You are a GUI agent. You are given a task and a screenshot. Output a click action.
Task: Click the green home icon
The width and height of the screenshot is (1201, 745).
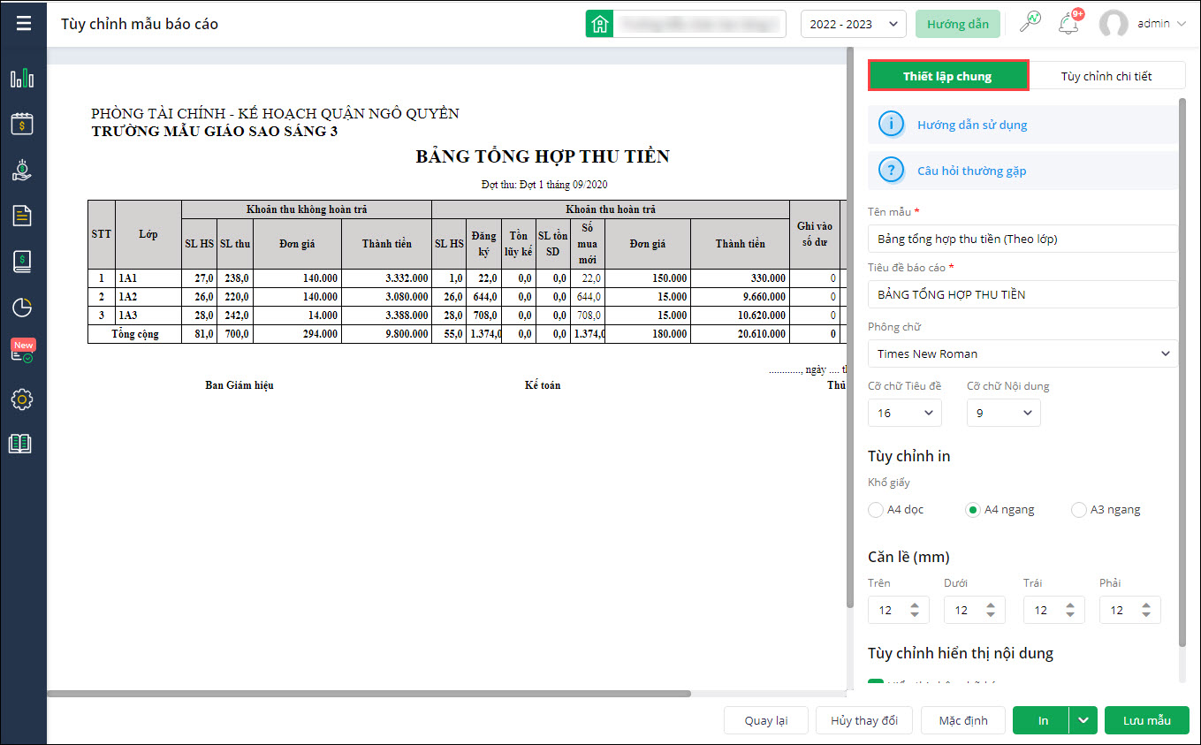click(600, 24)
